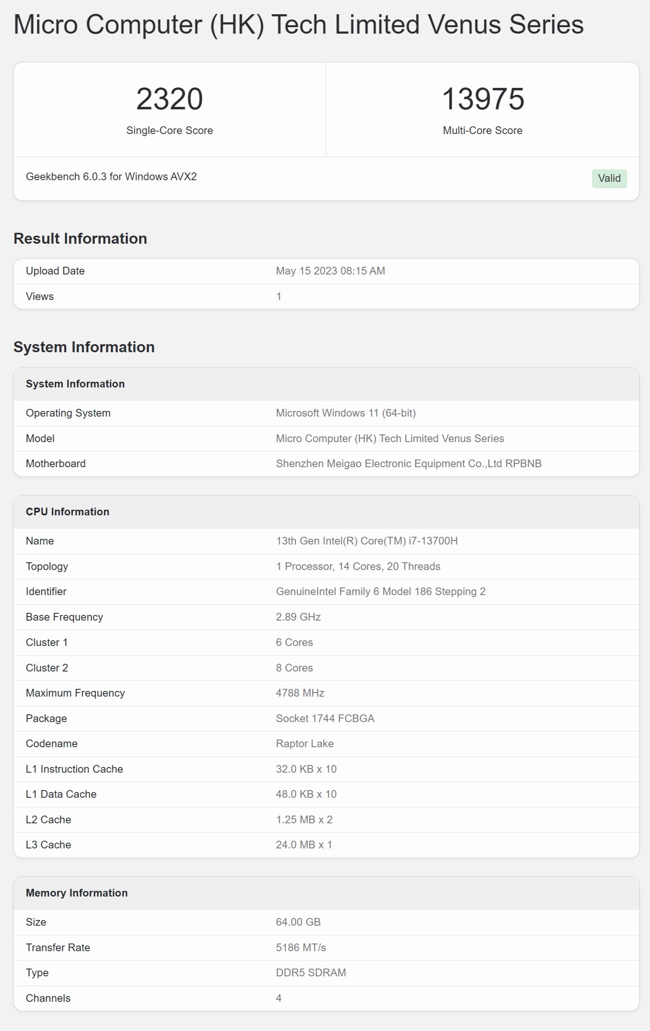Click the page title Venus Series heading
Screen dimensions: 650x1031
(x=298, y=24)
